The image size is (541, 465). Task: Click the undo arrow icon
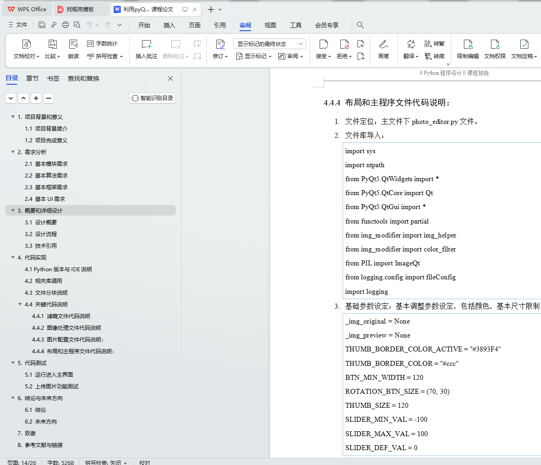click(90, 25)
